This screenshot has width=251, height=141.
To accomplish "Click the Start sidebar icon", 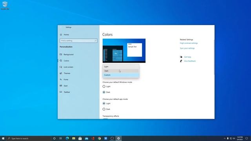I will [x=61, y=86].
